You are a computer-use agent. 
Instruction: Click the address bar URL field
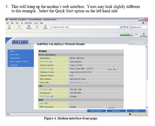[x=86, y=27]
